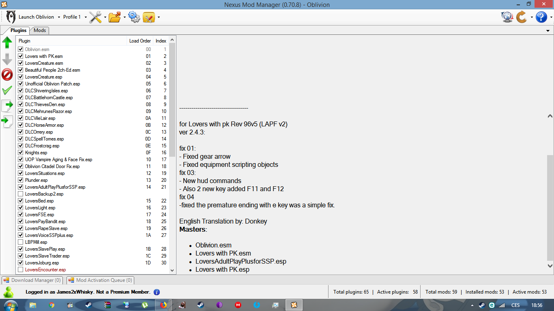Sort by the Load Order column header
Screen dimensions: 554x311
140,41
